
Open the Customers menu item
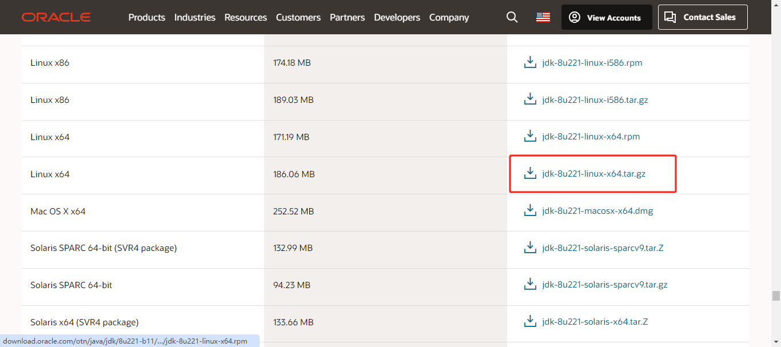pos(298,17)
